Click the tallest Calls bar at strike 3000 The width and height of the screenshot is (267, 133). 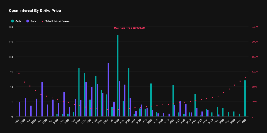pyautogui.click(x=118, y=76)
